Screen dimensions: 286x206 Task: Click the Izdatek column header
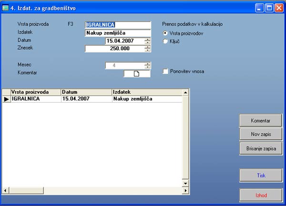[x=147, y=92]
